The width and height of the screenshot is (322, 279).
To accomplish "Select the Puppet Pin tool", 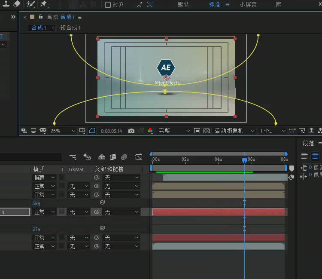I will coord(43,4).
